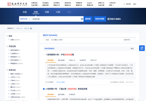146x101 pixels.
Task: Filter by 上海市(8488)
Action: (15, 84)
